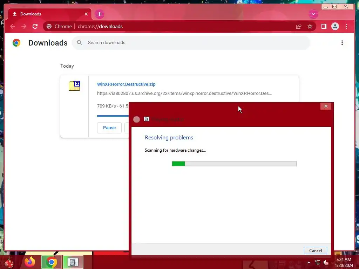The width and height of the screenshot is (359, 269).
Task: Click the archive.org download URL
Action: 184,93
